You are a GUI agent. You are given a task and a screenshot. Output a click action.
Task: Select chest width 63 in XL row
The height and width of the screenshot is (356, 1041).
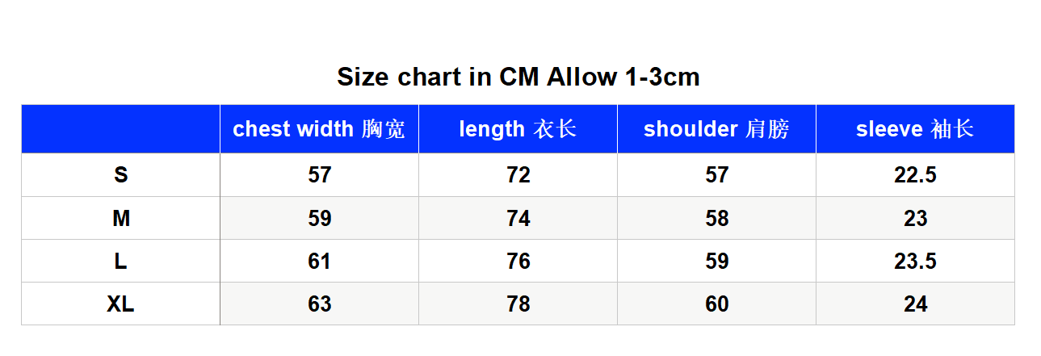(319, 304)
